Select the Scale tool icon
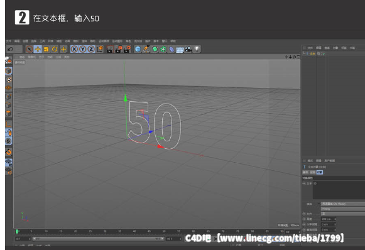 (x=46, y=49)
